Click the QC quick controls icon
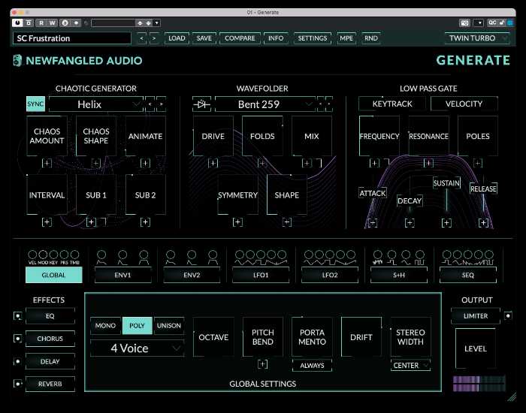Screen dimensions: 526x413 (492, 23)
